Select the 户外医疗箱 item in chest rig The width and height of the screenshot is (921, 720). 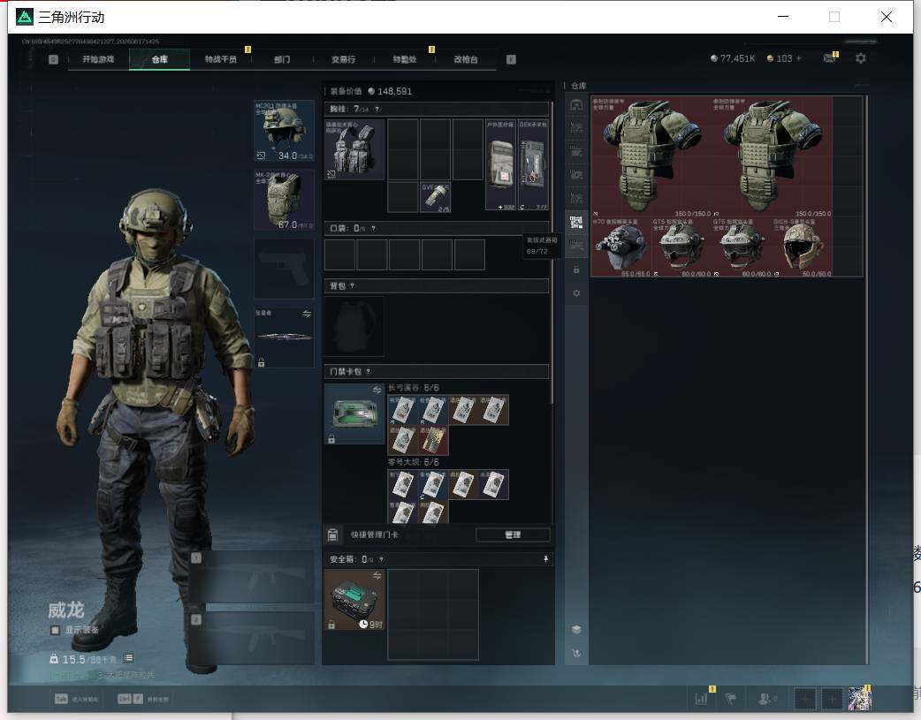point(500,164)
